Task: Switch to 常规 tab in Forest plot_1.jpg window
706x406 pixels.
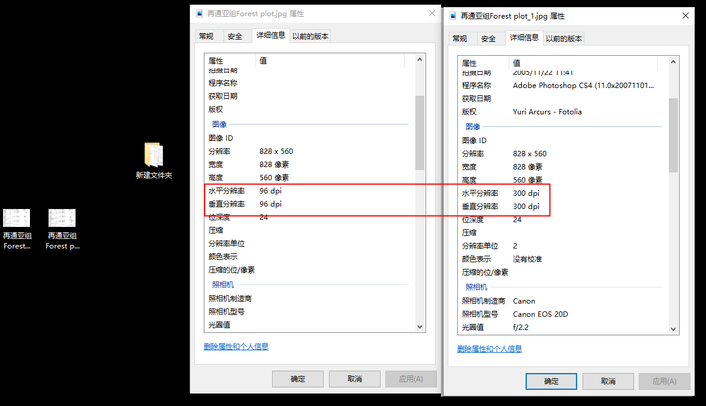Action: pos(460,39)
